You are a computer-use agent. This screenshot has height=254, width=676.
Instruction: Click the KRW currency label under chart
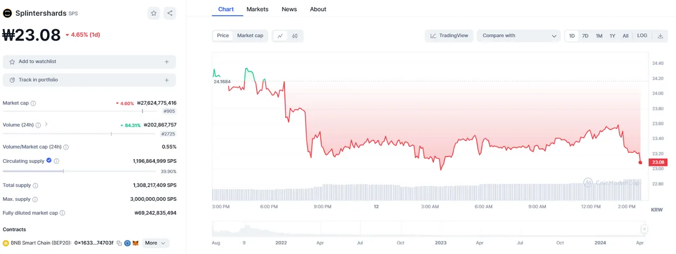pyautogui.click(x=657, y=210)
